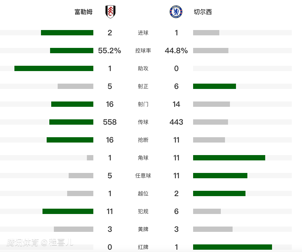Click Chelsea's green shots-on-target bar
The image size is (302, 252).
pyautogui.click(x=214, y=86)
